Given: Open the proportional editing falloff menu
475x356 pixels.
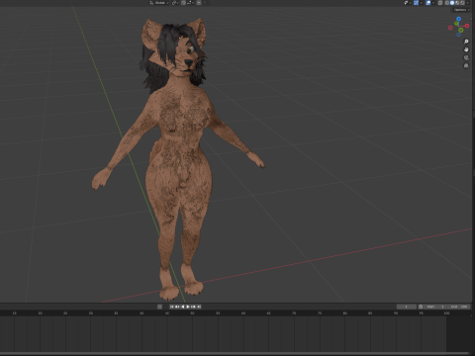Looking at the screenshot, I should (x=207, y=3).
